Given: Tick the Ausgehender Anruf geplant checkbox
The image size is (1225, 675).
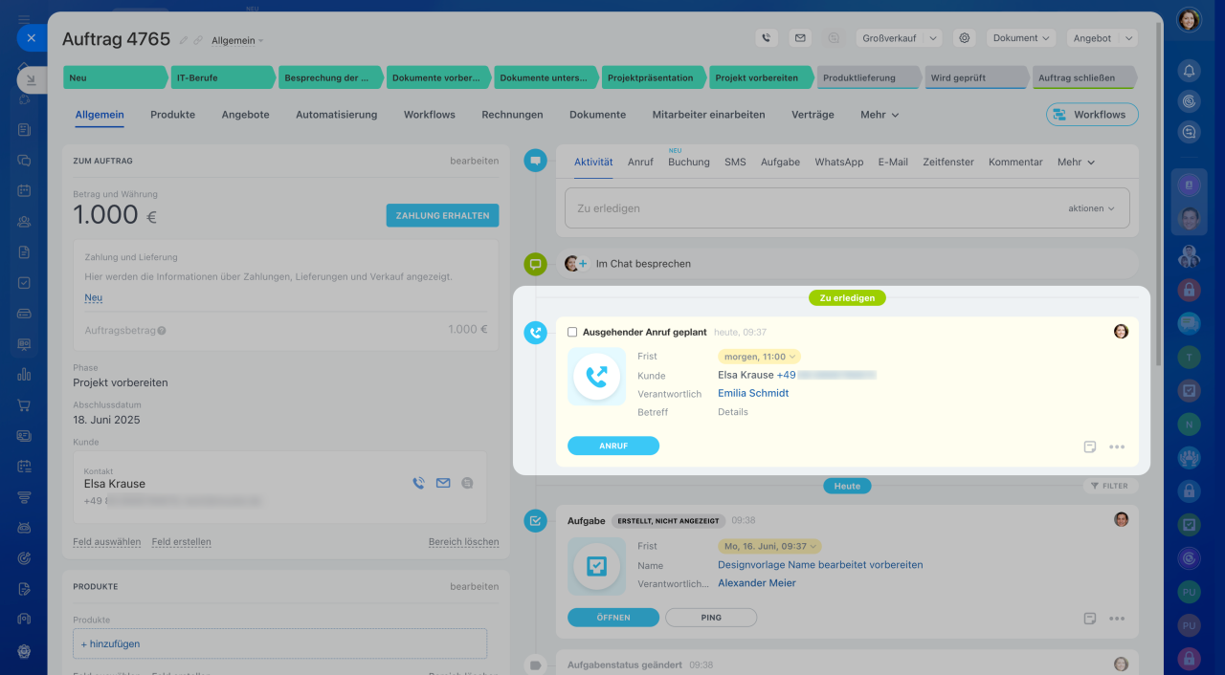Looking at the screenshot, I should 572,332.
